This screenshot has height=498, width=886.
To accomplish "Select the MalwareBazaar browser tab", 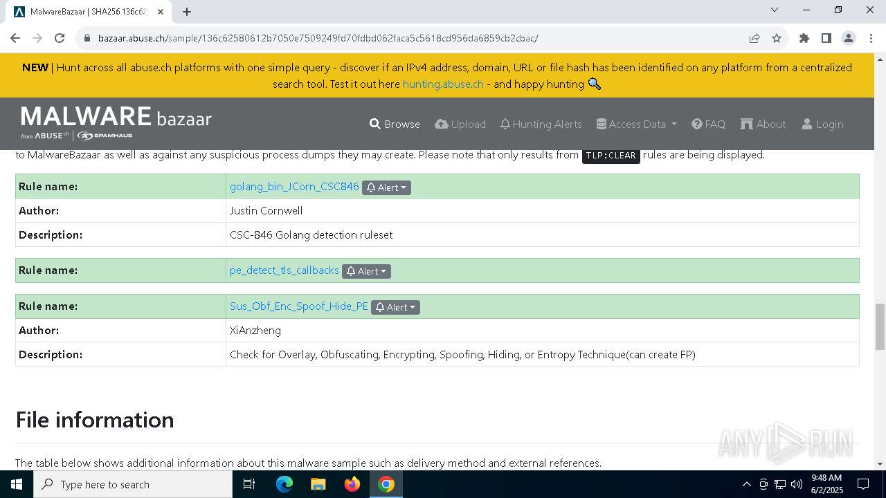I will (87, 12).
